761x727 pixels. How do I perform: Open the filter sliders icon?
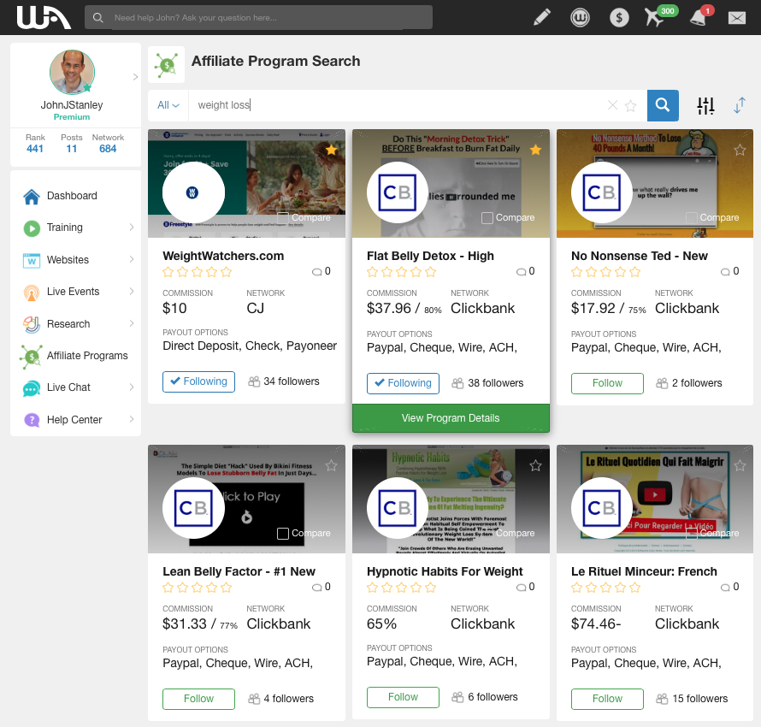click(x=705, y=105)
